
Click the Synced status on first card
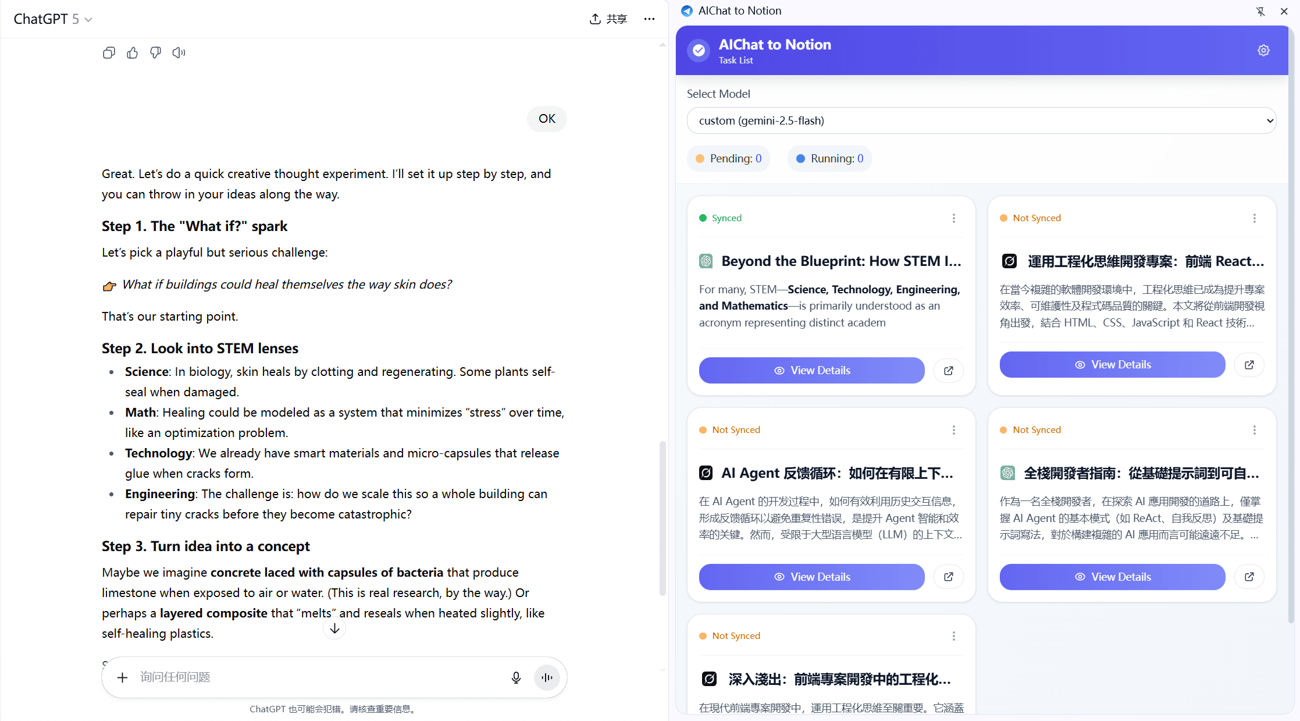(721, 218)
